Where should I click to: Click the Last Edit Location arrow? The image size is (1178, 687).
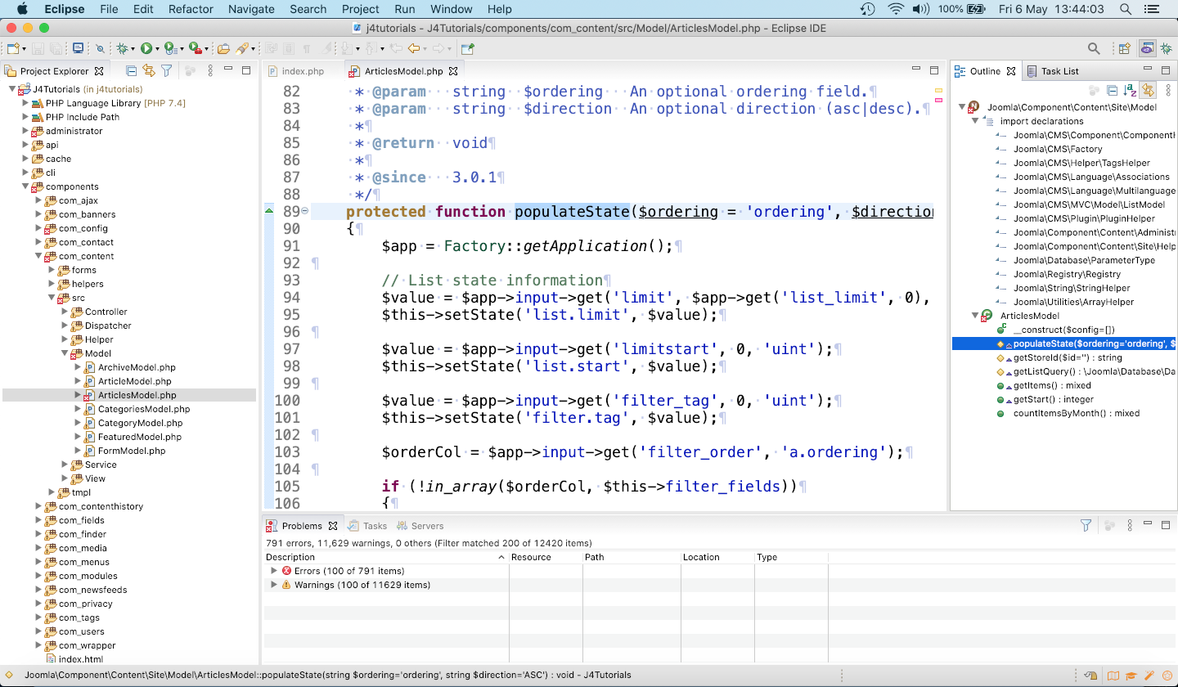click(x=395, y=48)
